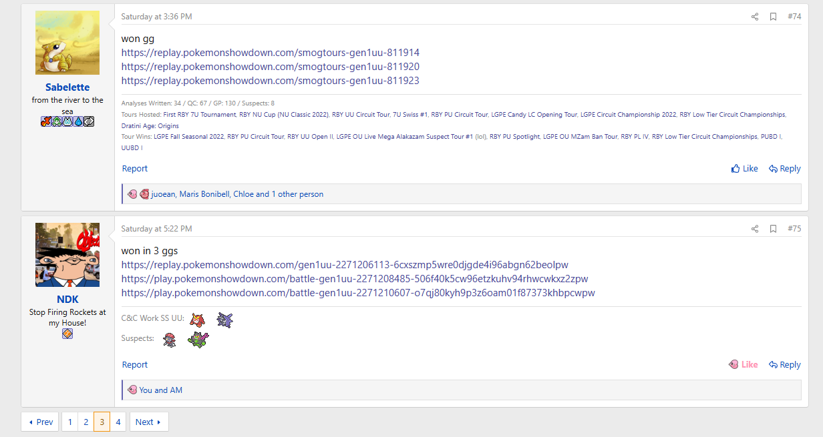Remove your Like from NDK's post #75
This screenshot has width=823, height=437.
coord(744,365)
